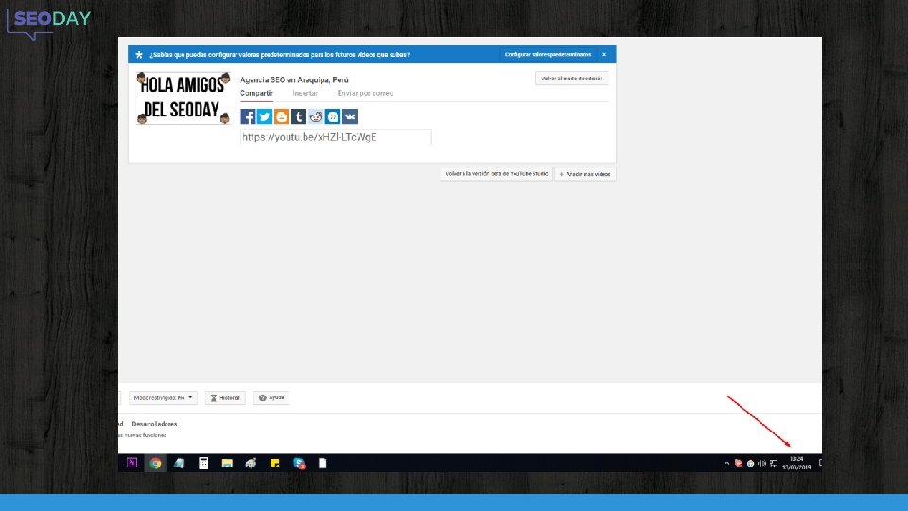Image resolution: width=908 pixels, height=511 pixels.
Task: Open the gray taskbar icon after File Explorer
Action: [251, 463]
